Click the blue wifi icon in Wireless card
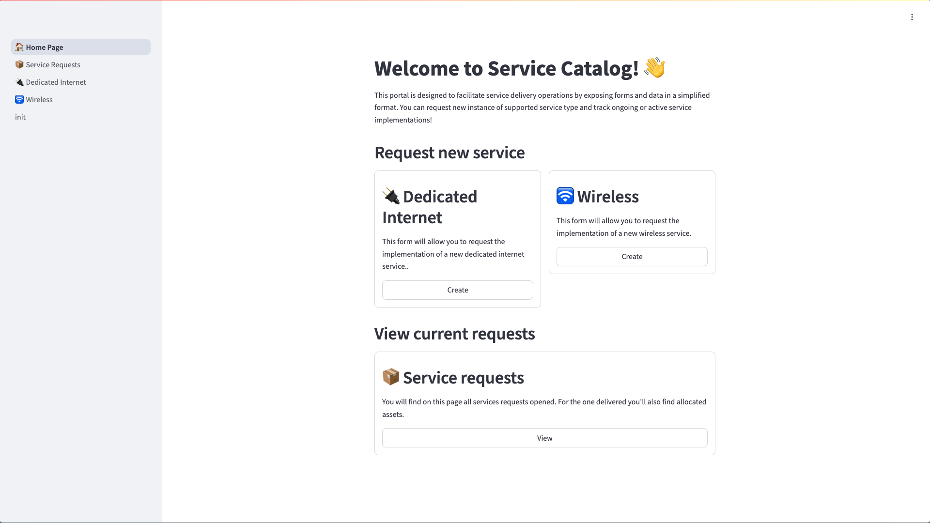Screen dimensions: 930x523 coord(565,196)
